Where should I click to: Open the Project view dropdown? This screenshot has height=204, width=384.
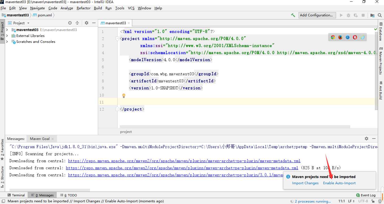19,23
